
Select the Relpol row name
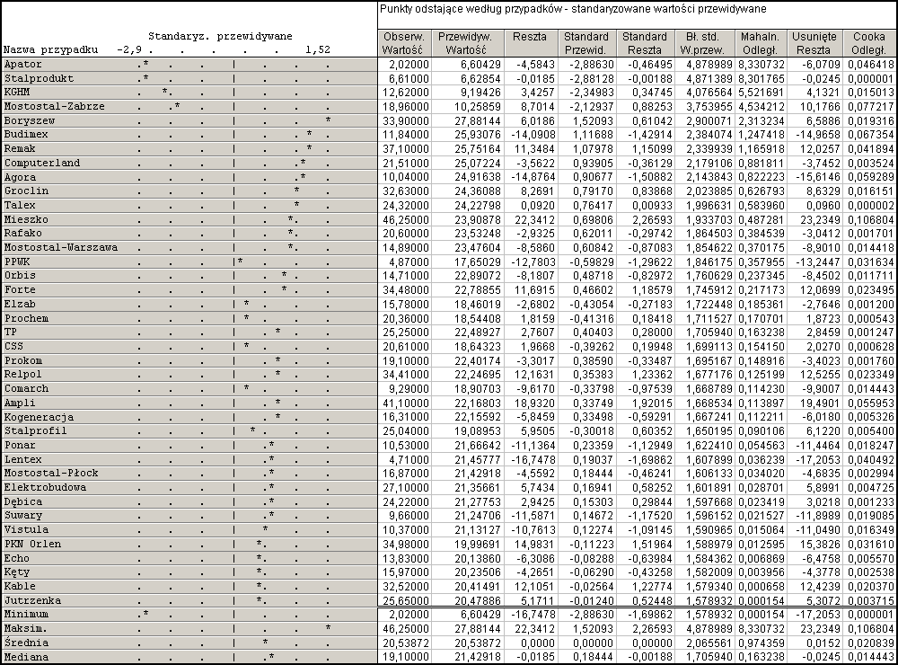(23, 376)
